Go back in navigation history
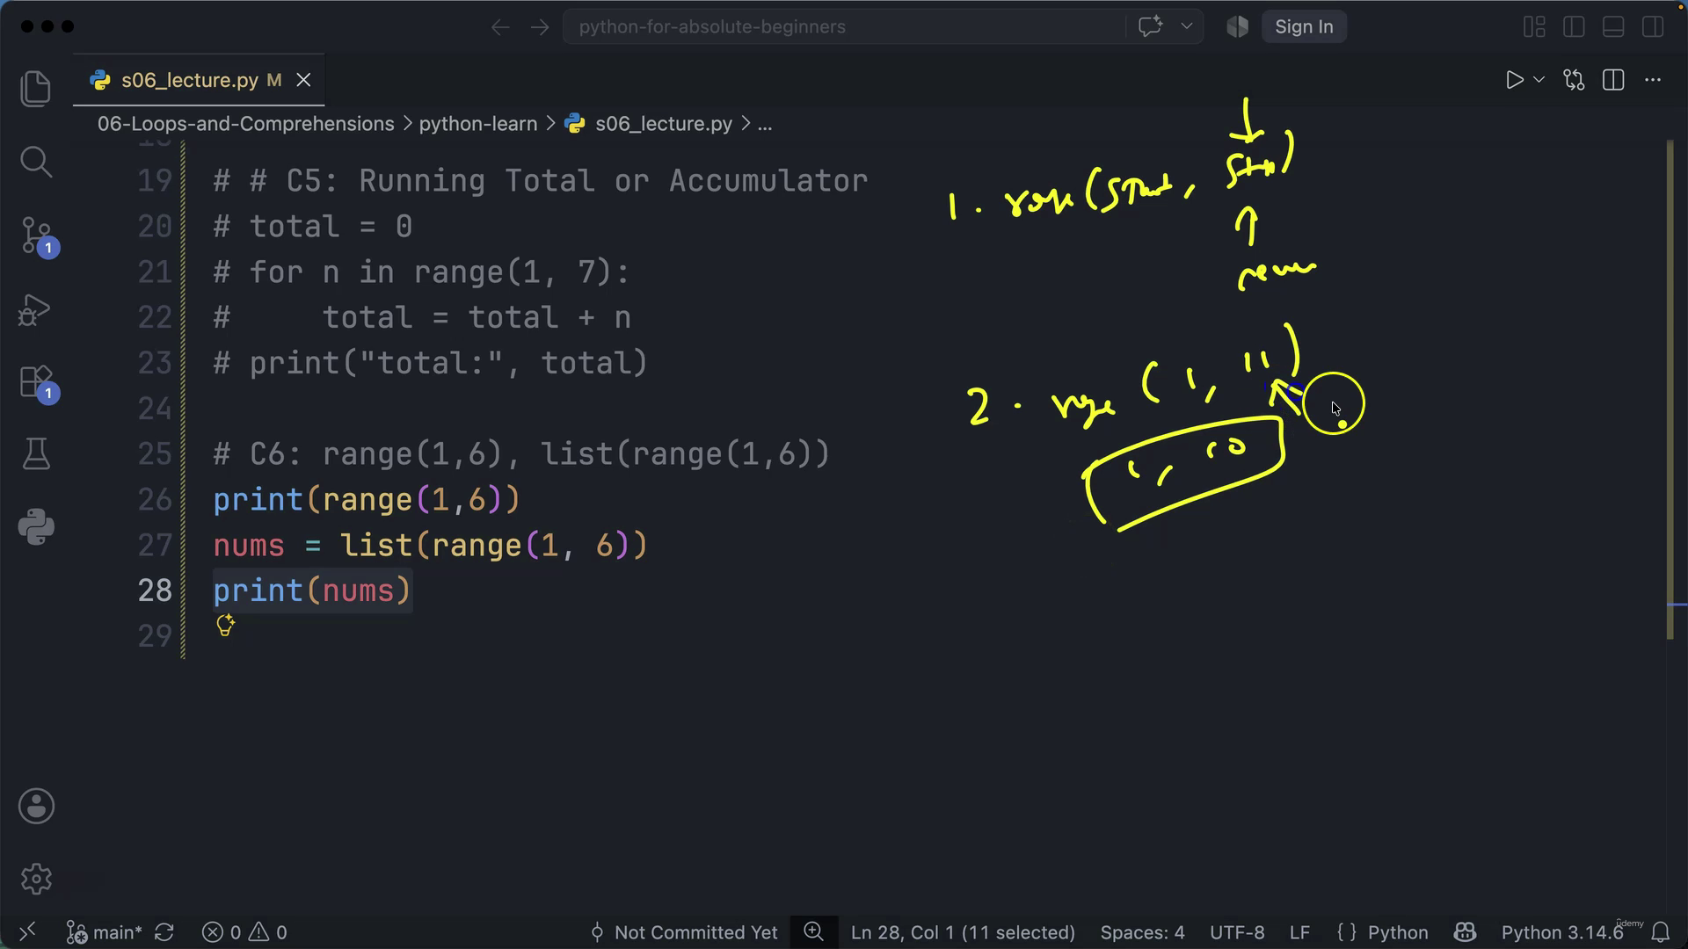1688x949 pixels. coord(500,27)
